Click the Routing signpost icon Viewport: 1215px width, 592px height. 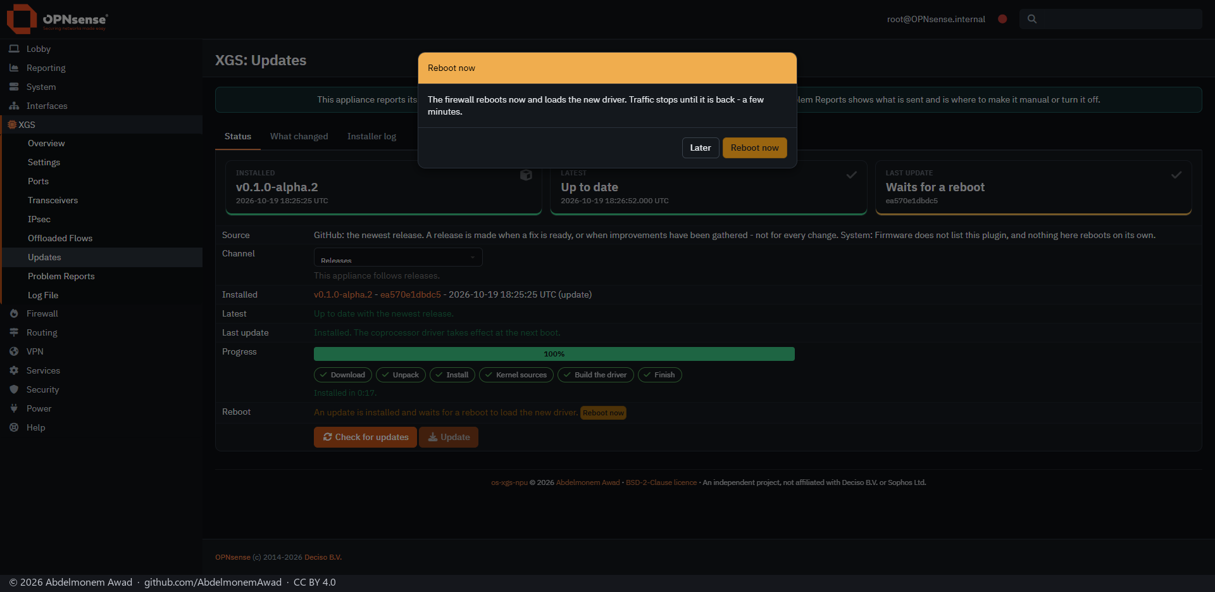pos(14,332)
